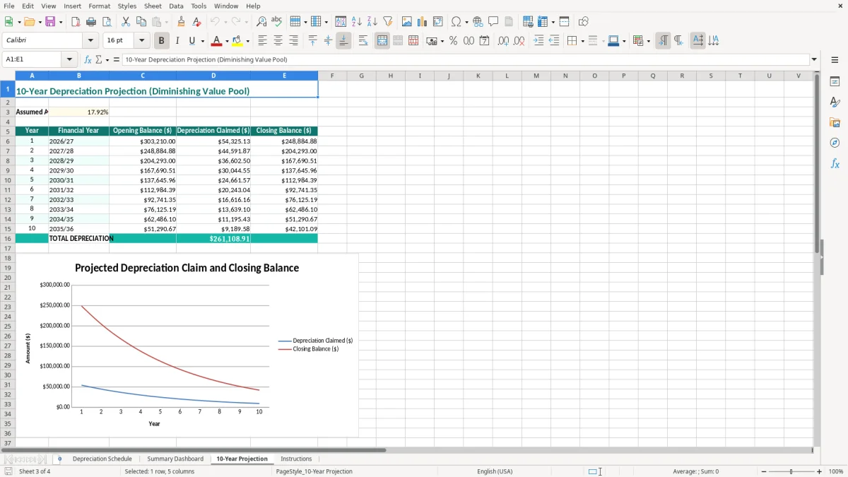Open the Draw Functions shapes icon
Viewport: 848px width, 477px height.
coord(584,22)
